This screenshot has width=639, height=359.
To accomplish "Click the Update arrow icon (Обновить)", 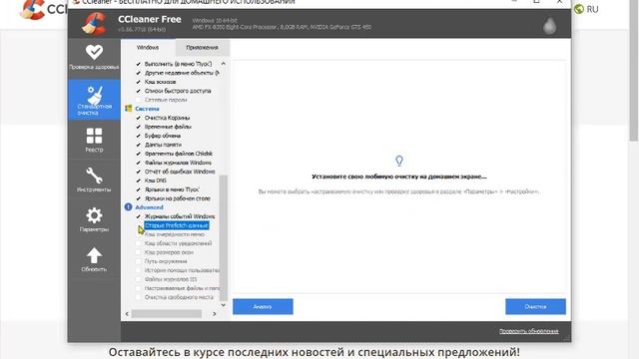I will (94, 255).
